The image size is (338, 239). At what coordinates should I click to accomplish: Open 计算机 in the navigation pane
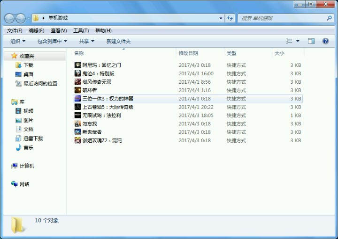point(26,166)
